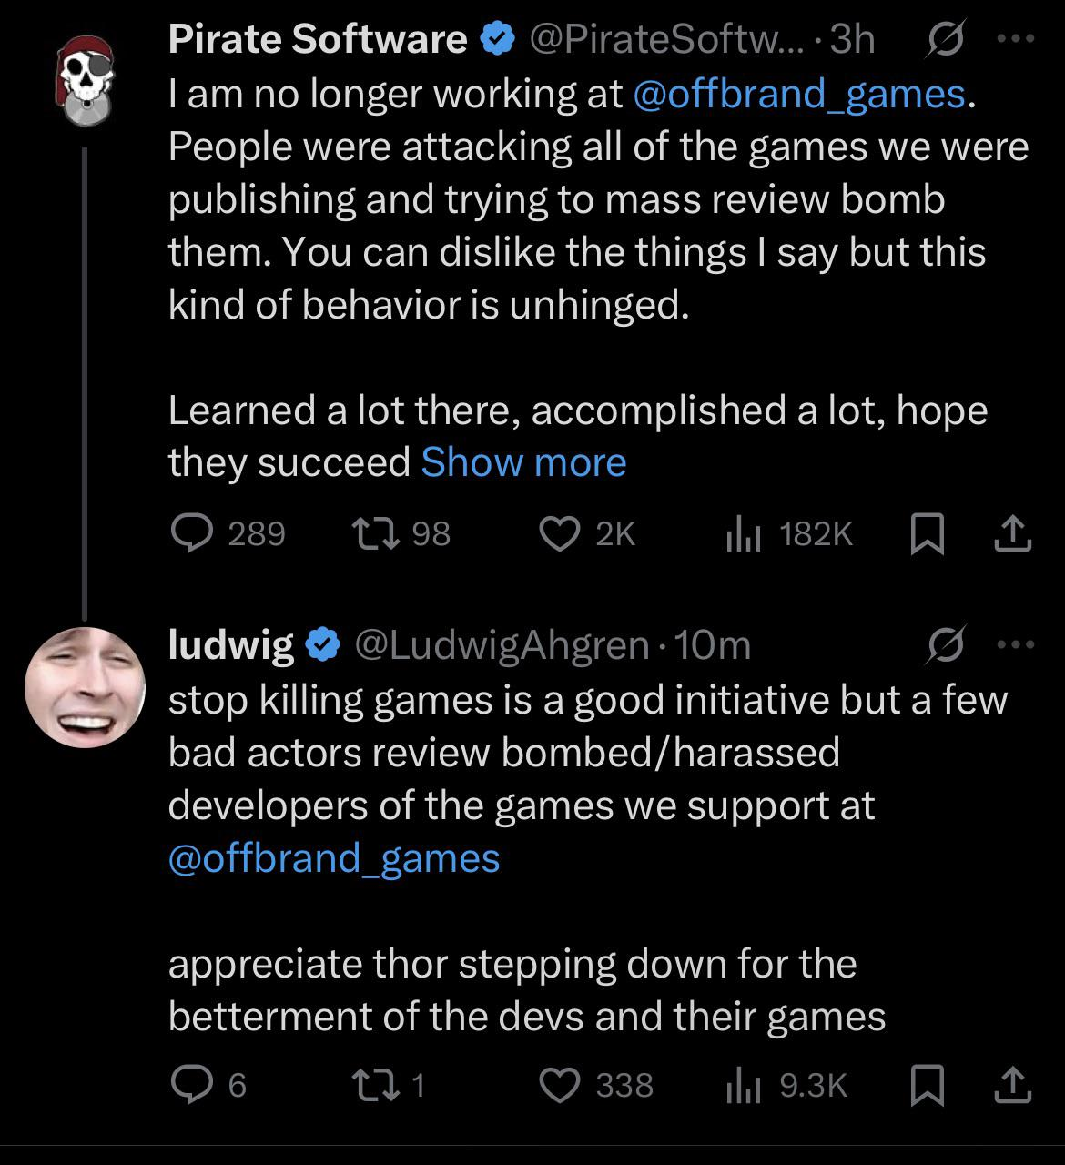View the 9.3K views analytics on ludwig's tweet
The image size is (1065, 1165).
click(x=786, y=1085)
